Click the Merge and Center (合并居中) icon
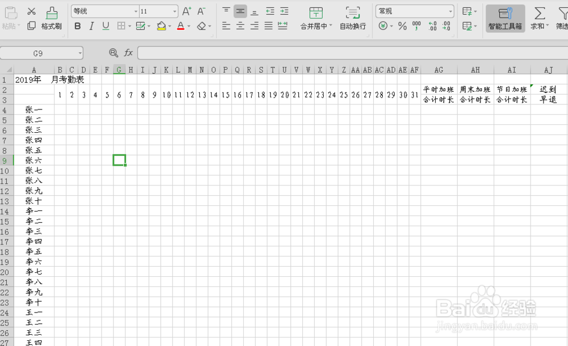Screen dimensions: 568x346 coord(316,13)
